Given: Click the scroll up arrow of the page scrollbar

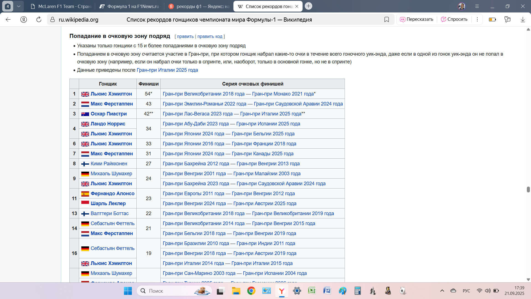Looking at the screenshot, I should coord(528,29).
